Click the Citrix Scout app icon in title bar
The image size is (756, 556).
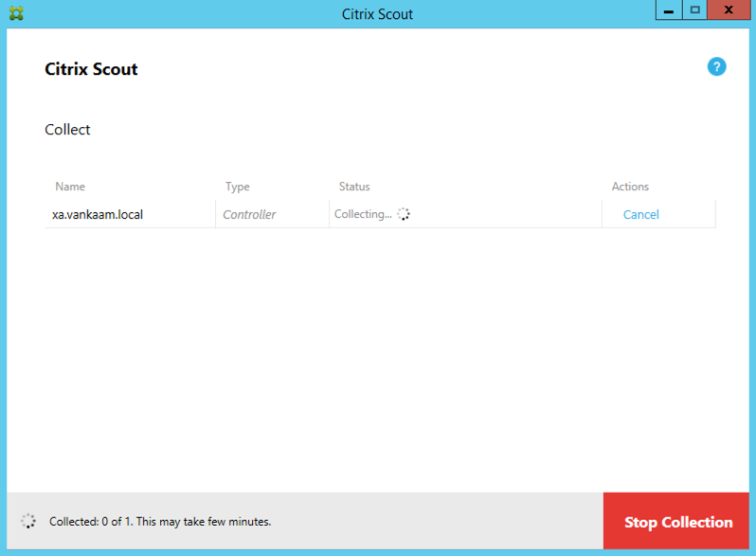pyautogui.click(x=16, y=13)
